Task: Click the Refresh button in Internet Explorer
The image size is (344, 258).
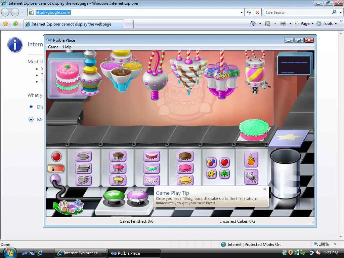Action: pyautogui.click(x=249, y=12)
